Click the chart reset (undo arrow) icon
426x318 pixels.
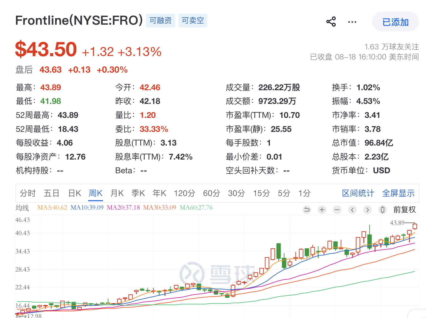(x=307, y=210)
